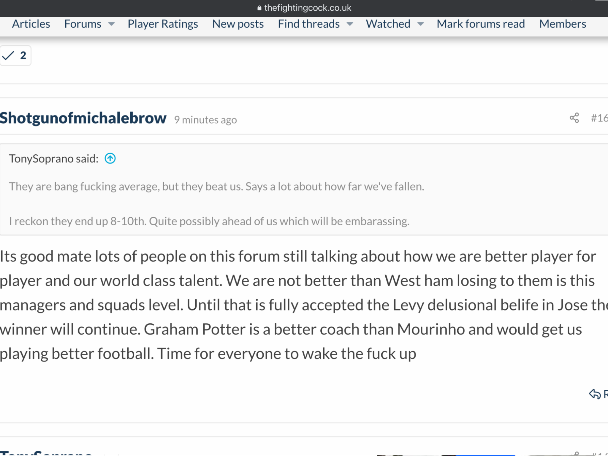Viewport: 608px width, 456px height.
Task: Expand the Find threads dropdown arrow
Action: point(350,24)
